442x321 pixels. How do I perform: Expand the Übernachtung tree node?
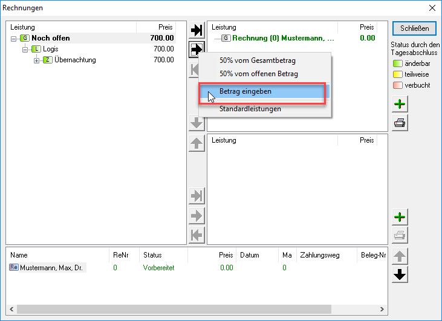(36, 60)
